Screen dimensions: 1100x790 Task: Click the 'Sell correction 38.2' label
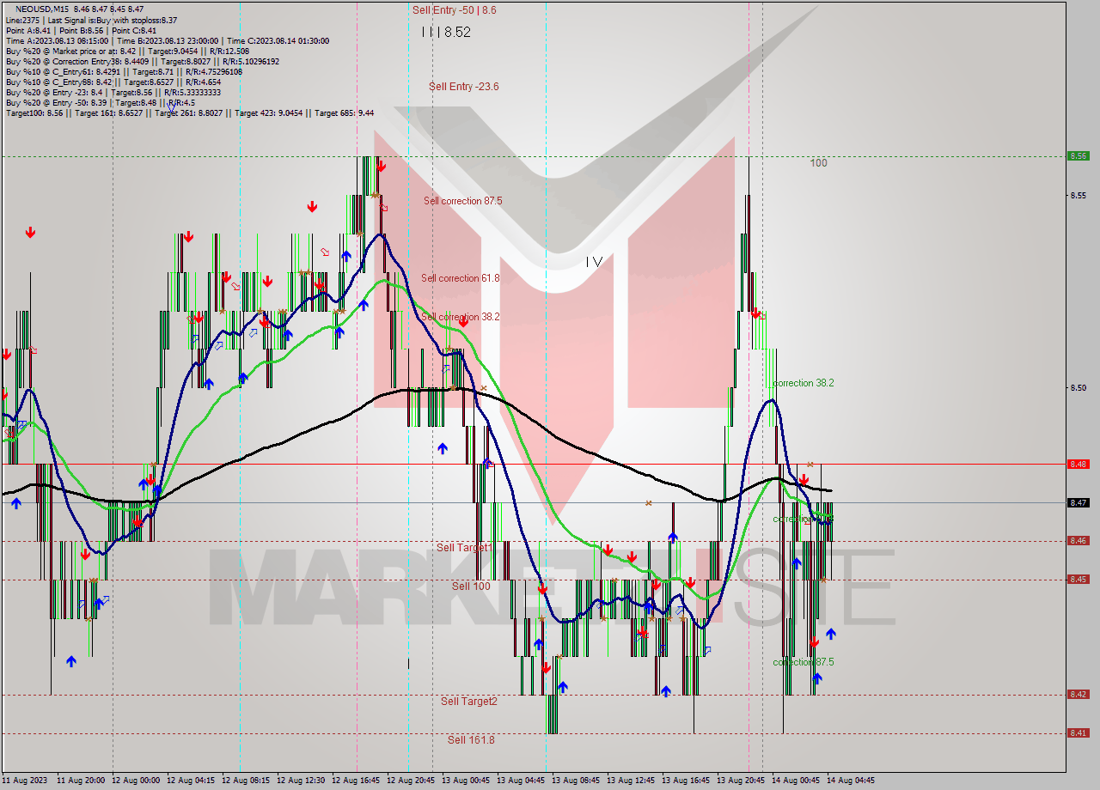(461, 317)
